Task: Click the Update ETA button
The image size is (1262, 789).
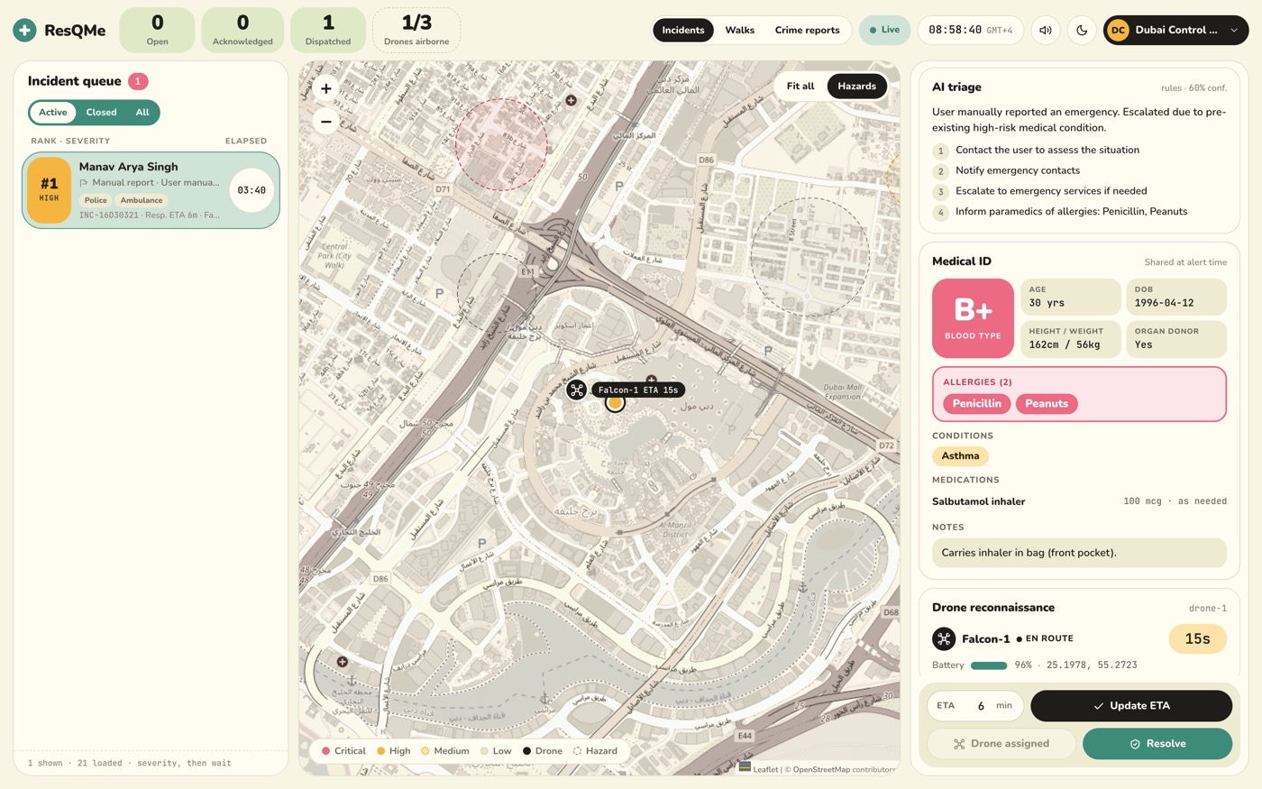Action: [1131, 706]
